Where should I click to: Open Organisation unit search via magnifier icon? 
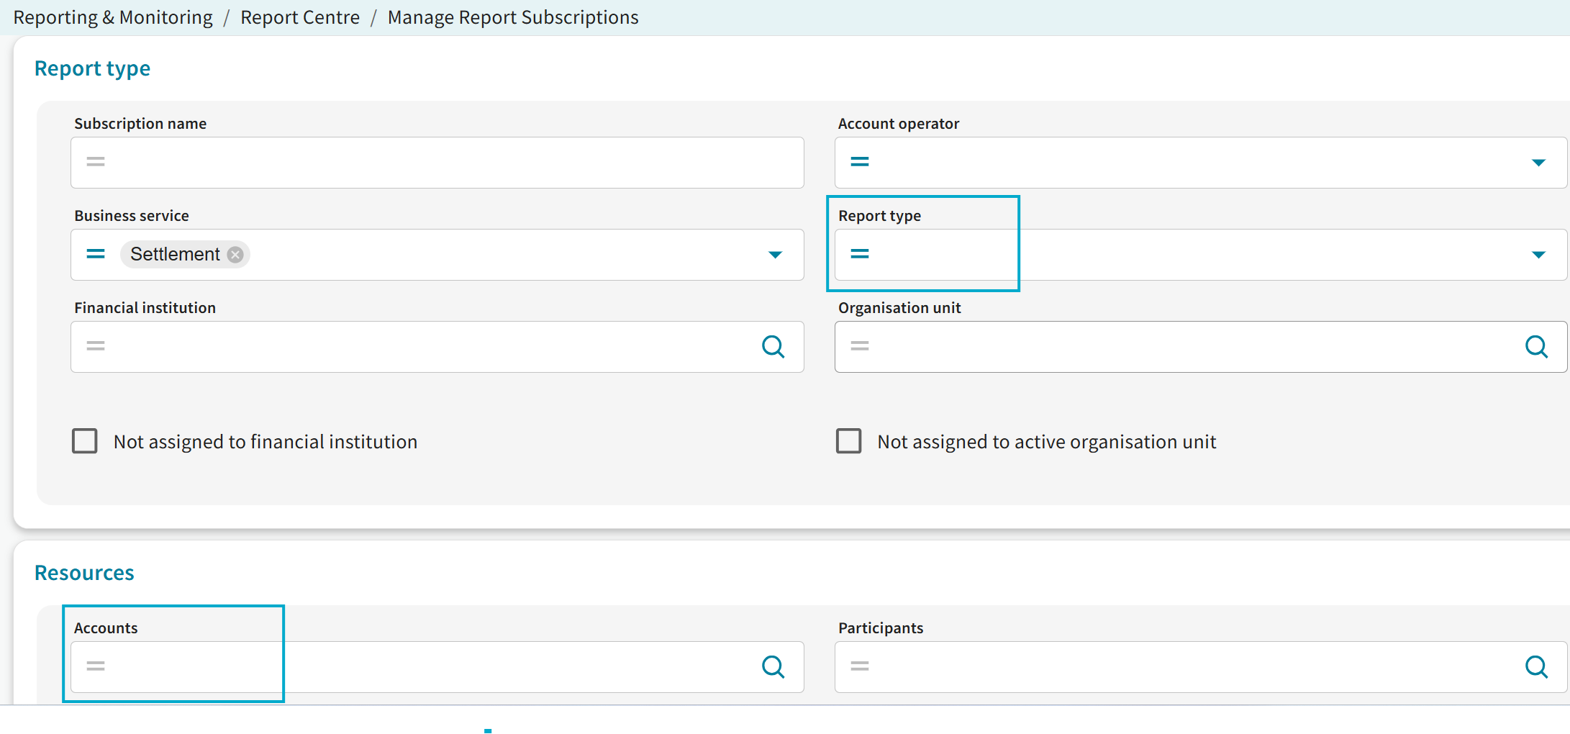pyautogui.click(x=1537, y=347)
